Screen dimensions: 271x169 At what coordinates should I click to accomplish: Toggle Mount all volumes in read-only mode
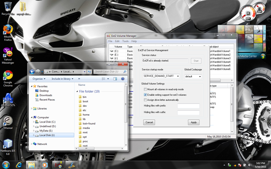click(x=145, y=89)
